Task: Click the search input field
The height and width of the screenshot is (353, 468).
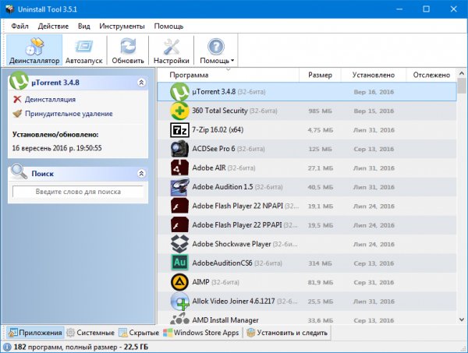Action: tap(78, 192)
